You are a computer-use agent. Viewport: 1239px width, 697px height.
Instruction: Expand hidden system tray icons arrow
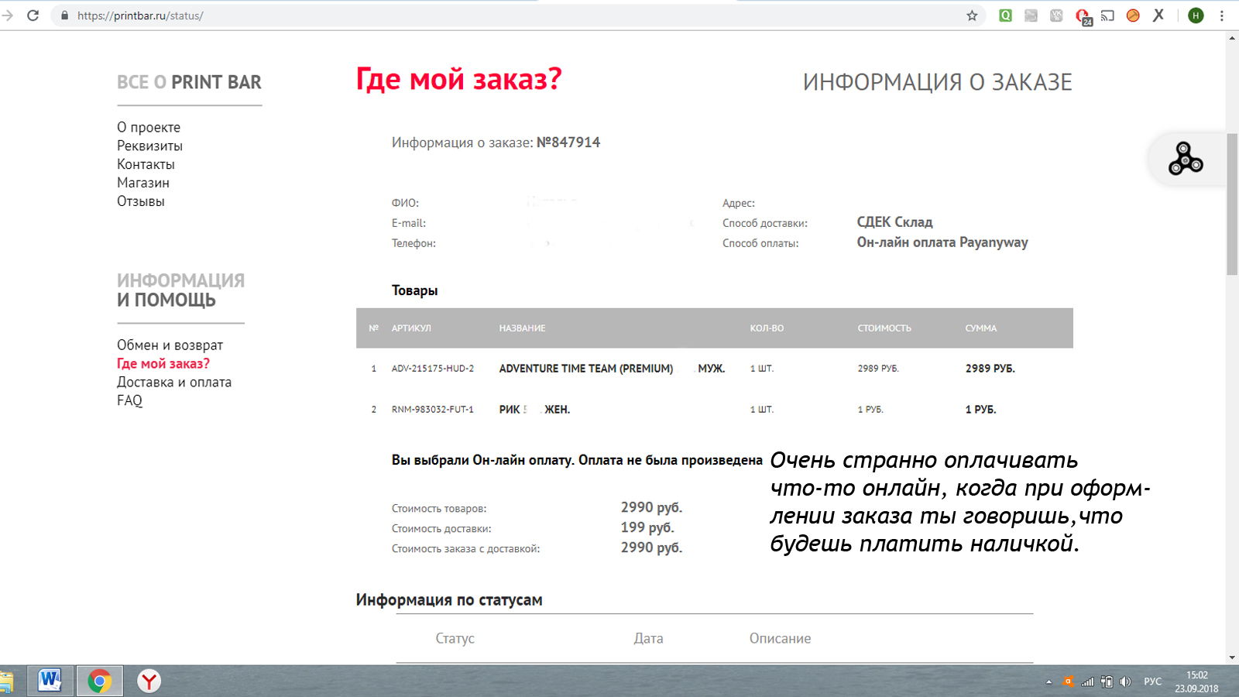(x=1049, y=682)
